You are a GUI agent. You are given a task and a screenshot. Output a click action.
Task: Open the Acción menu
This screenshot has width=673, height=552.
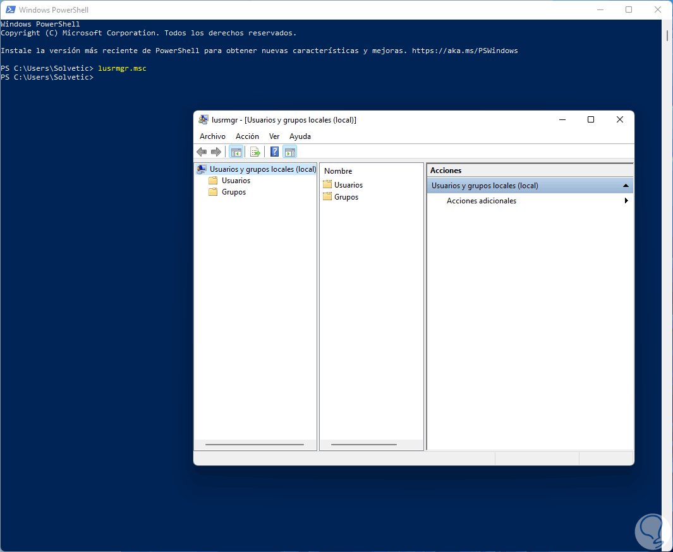coord(247,136)
